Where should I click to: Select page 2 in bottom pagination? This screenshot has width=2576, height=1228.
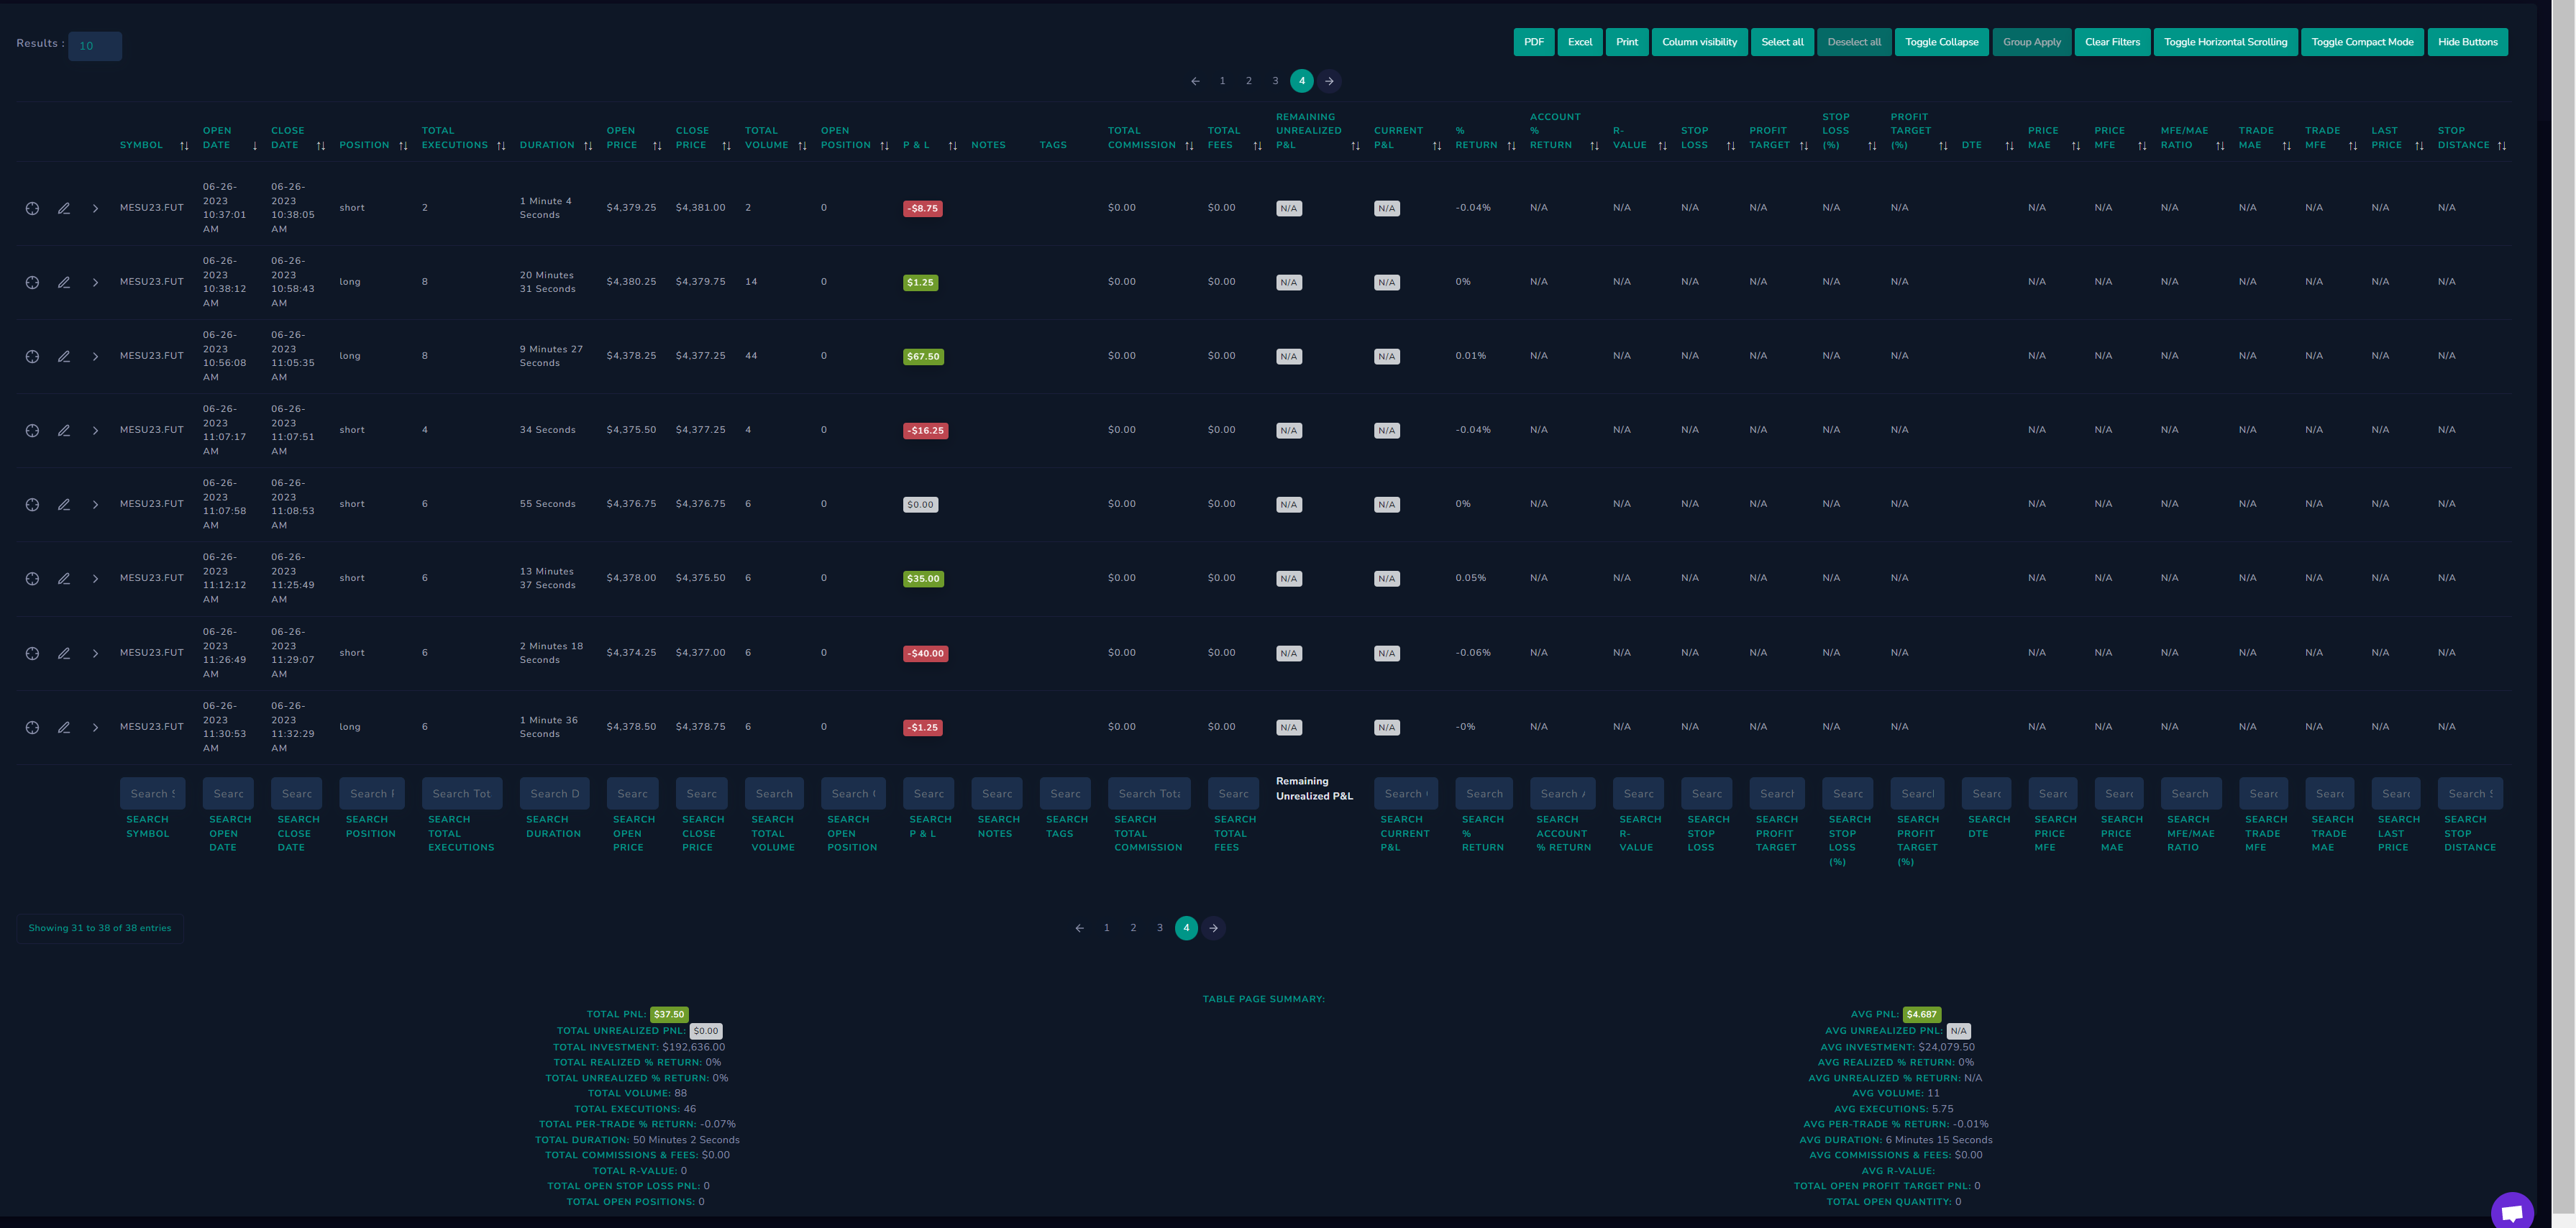(1133, 928)
